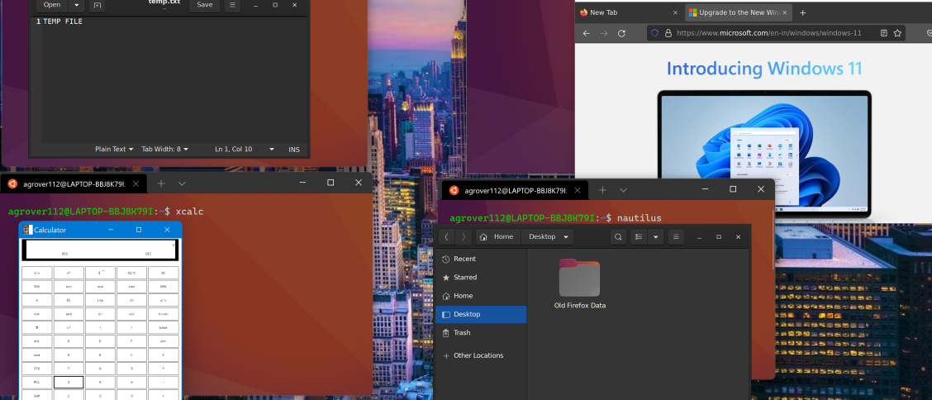The width and height of the screenshot is (932, 400).
Task: Click Home in the Files path bar
Action: (497, 236)
